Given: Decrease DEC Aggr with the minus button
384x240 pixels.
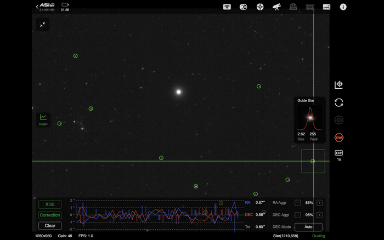Looking at the screenshot, I should coord(297,215).
